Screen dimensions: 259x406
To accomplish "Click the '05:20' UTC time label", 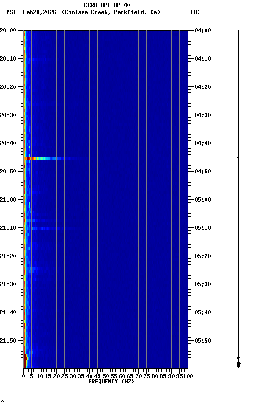I will point(203,256).
